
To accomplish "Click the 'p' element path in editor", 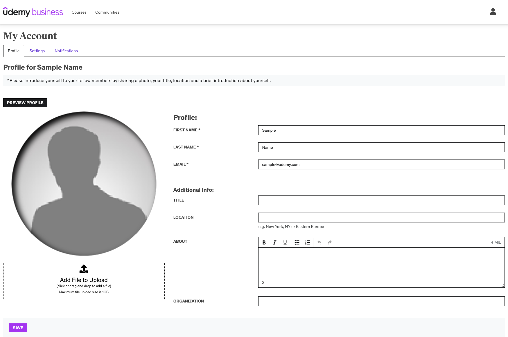I will click(x=263, y=282).
